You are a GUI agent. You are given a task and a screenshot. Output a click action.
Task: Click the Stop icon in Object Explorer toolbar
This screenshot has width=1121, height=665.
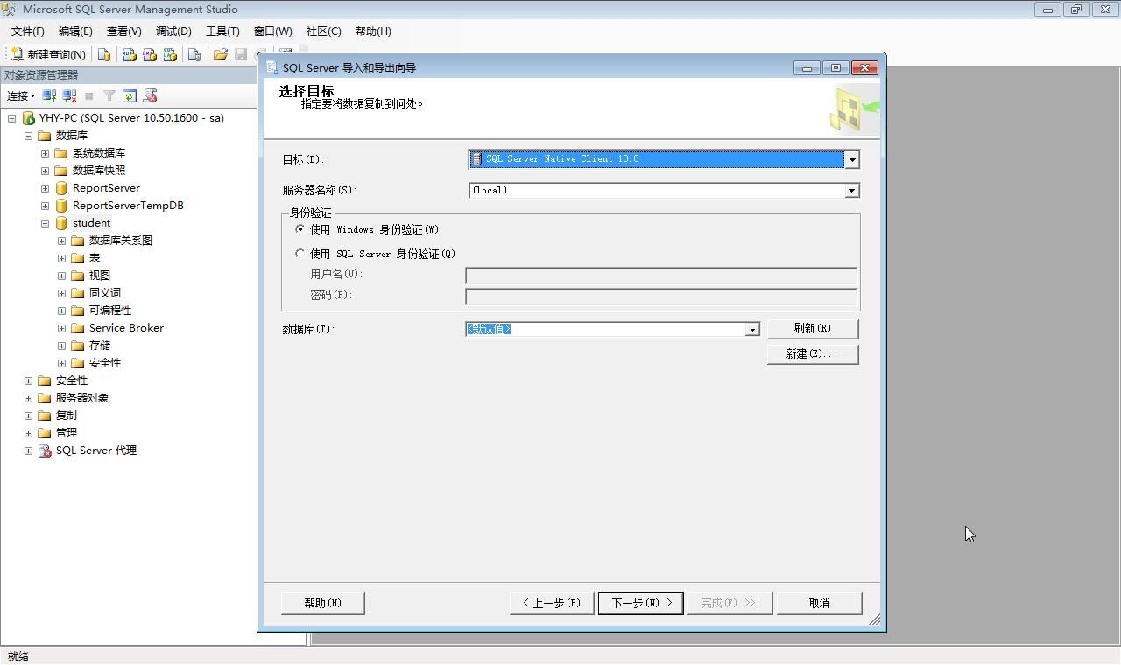tap(88, 95)
